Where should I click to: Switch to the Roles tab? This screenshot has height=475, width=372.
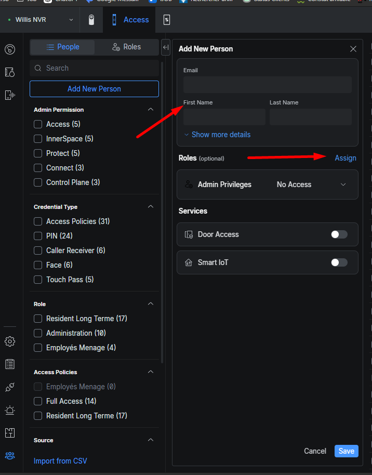pos(127,47)
